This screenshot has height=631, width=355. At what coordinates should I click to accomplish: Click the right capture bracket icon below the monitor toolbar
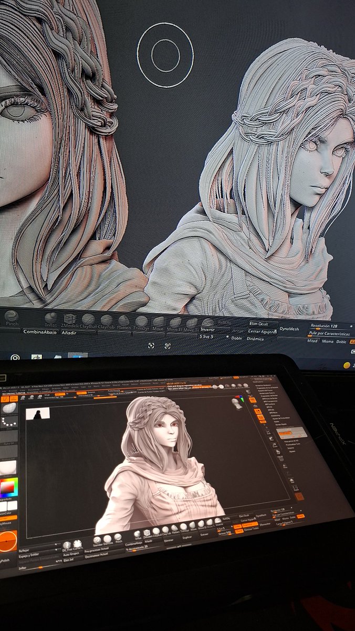tap(168, 346)
